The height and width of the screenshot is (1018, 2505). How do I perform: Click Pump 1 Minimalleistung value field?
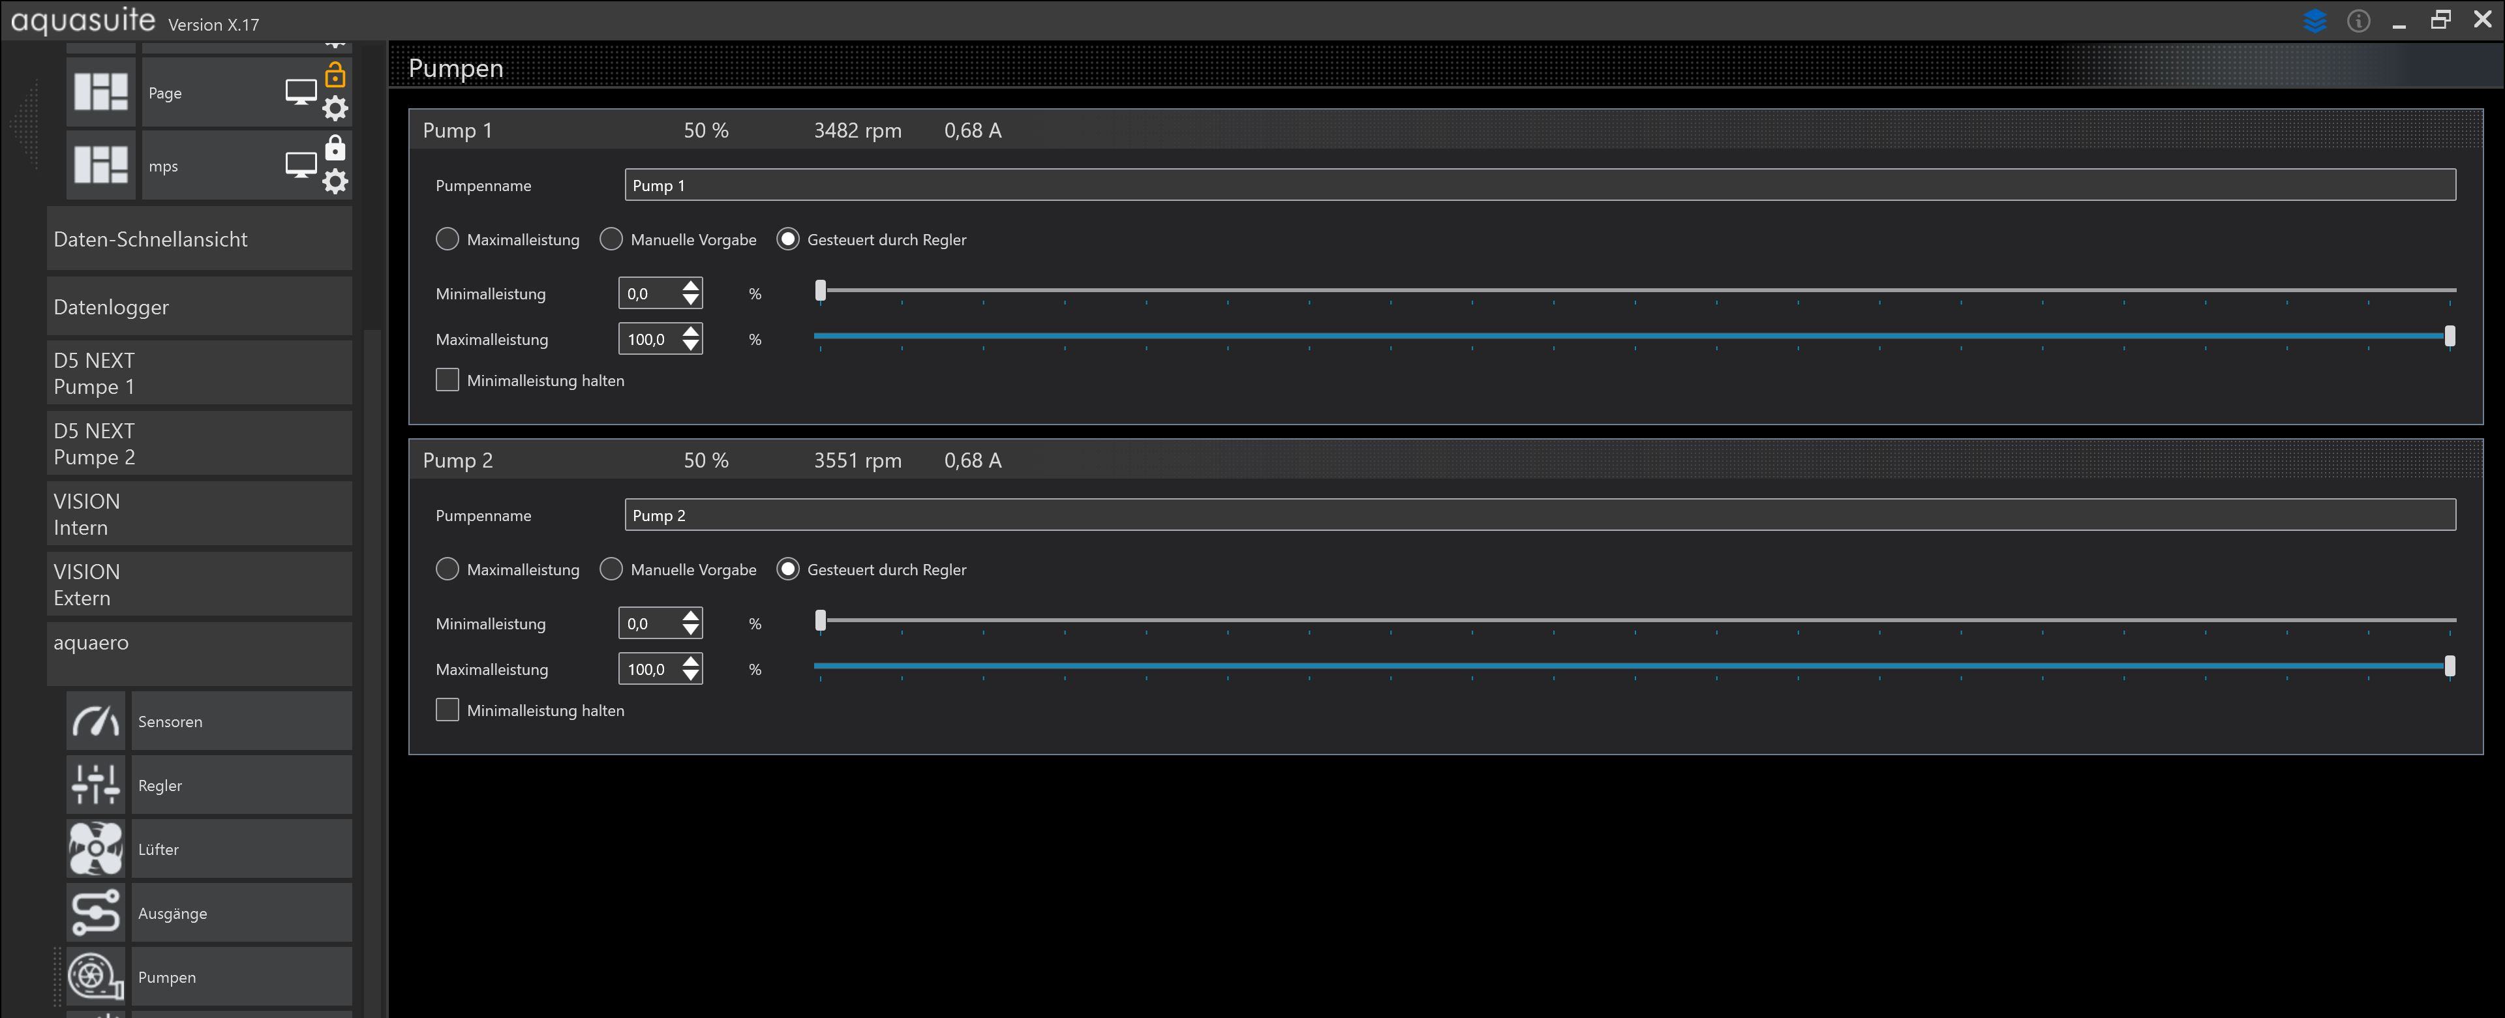point(650,293)
